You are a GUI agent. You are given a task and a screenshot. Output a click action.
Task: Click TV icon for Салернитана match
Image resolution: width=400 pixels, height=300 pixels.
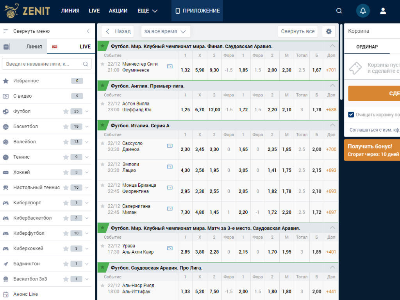(170, 209)
